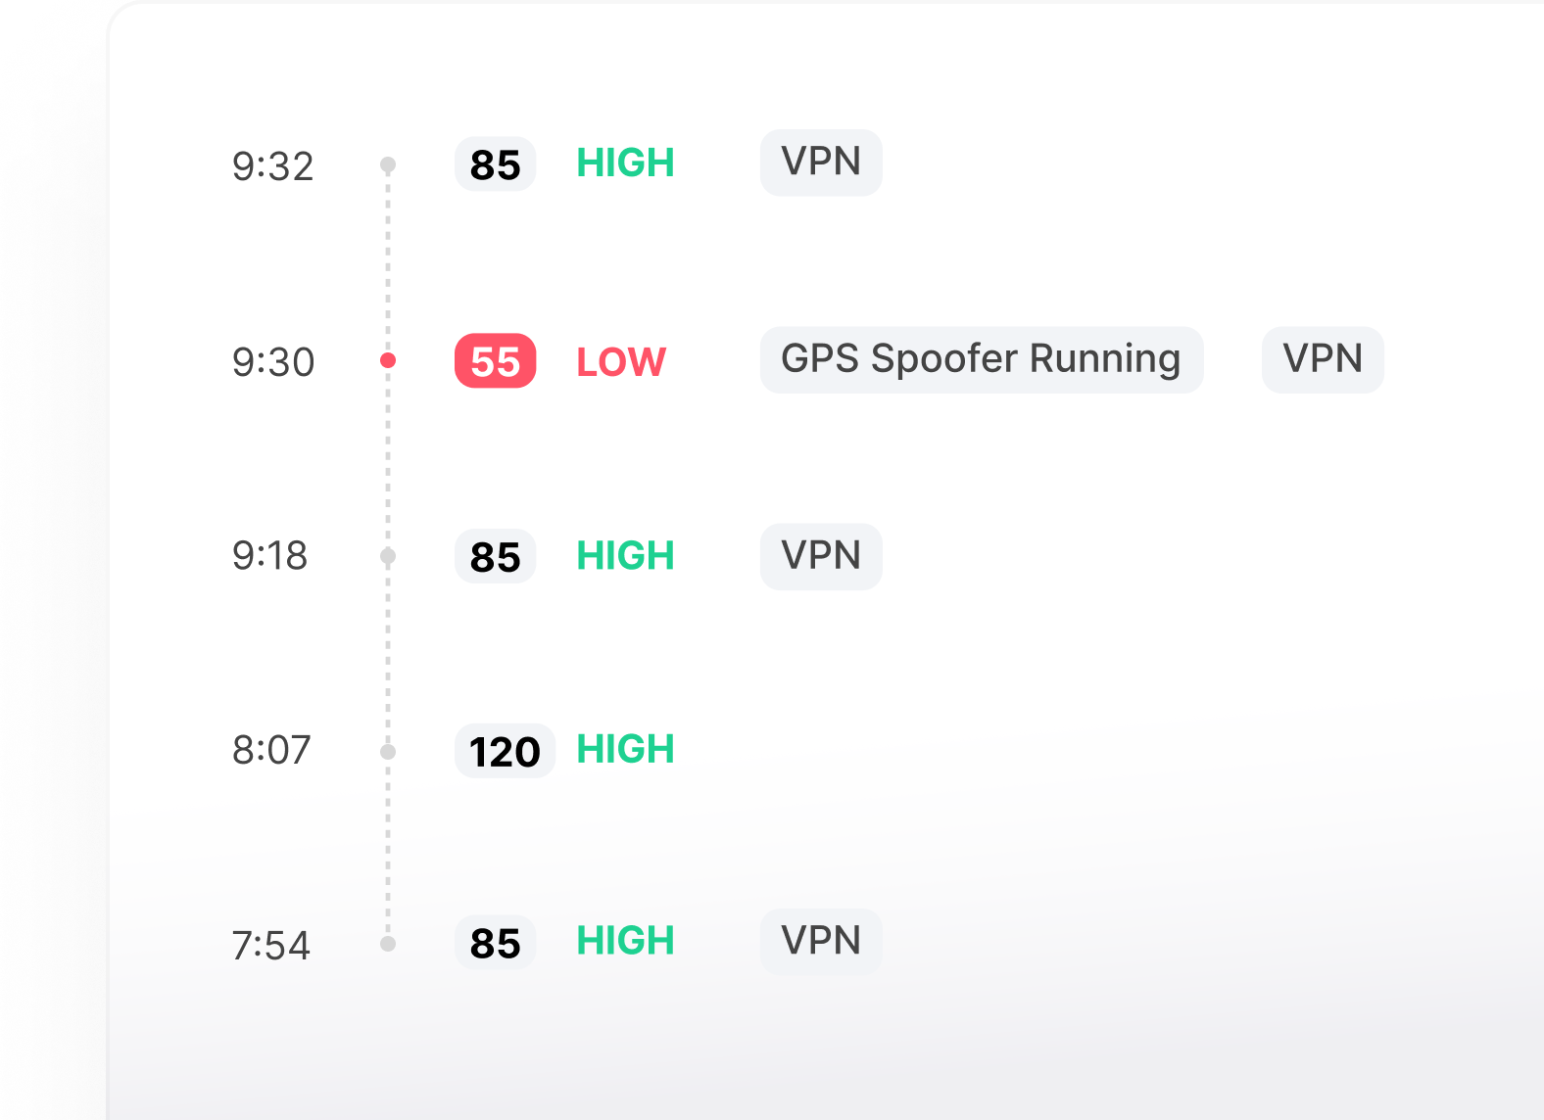Viewport: 1544px width, 1120px height.
Task: Click the VPN tag in the 9:30 row
Action: 1323,359
